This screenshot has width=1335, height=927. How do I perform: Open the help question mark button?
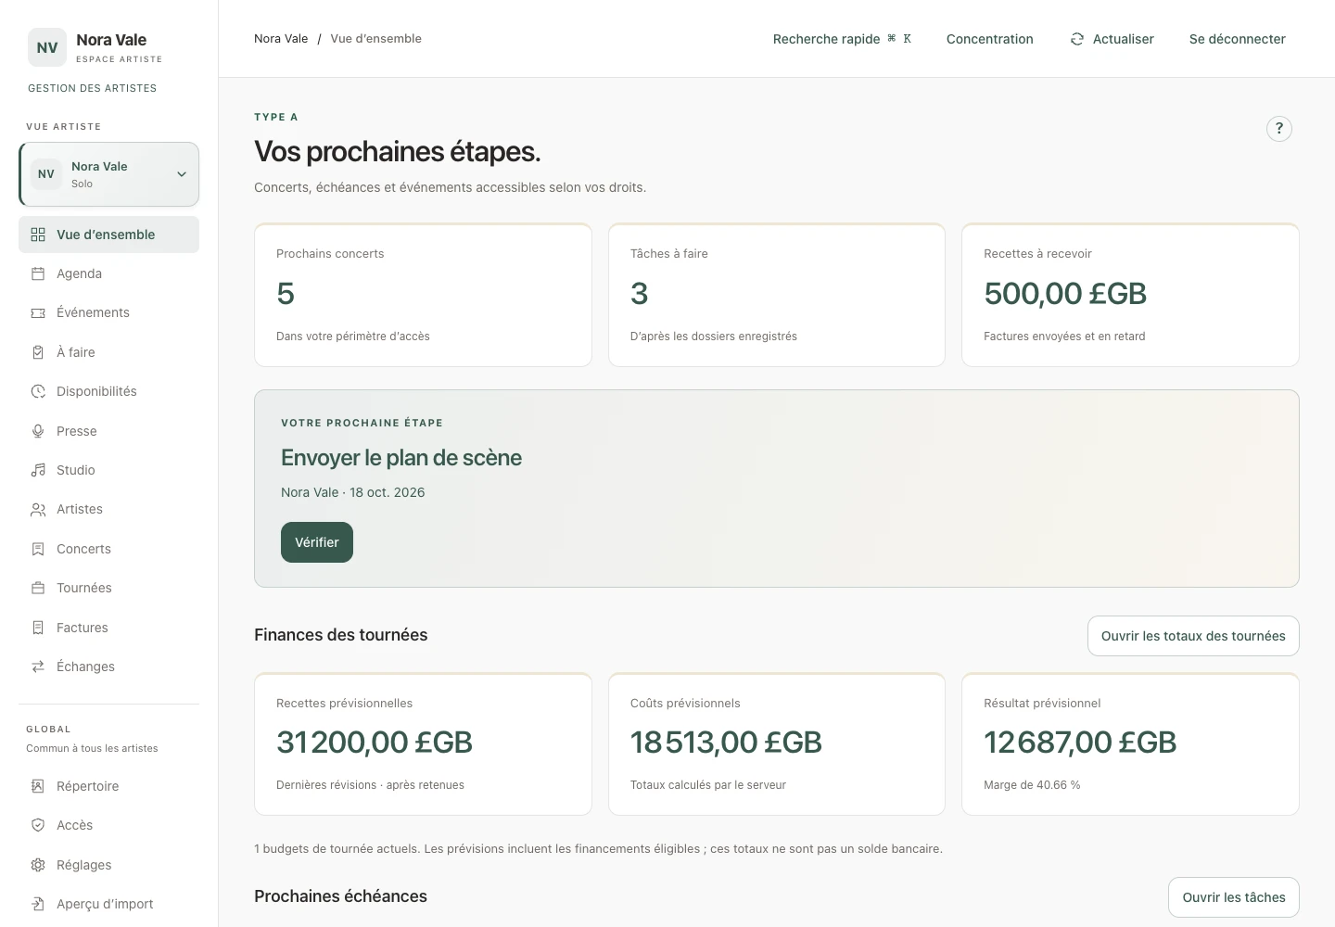point(1279,129)
